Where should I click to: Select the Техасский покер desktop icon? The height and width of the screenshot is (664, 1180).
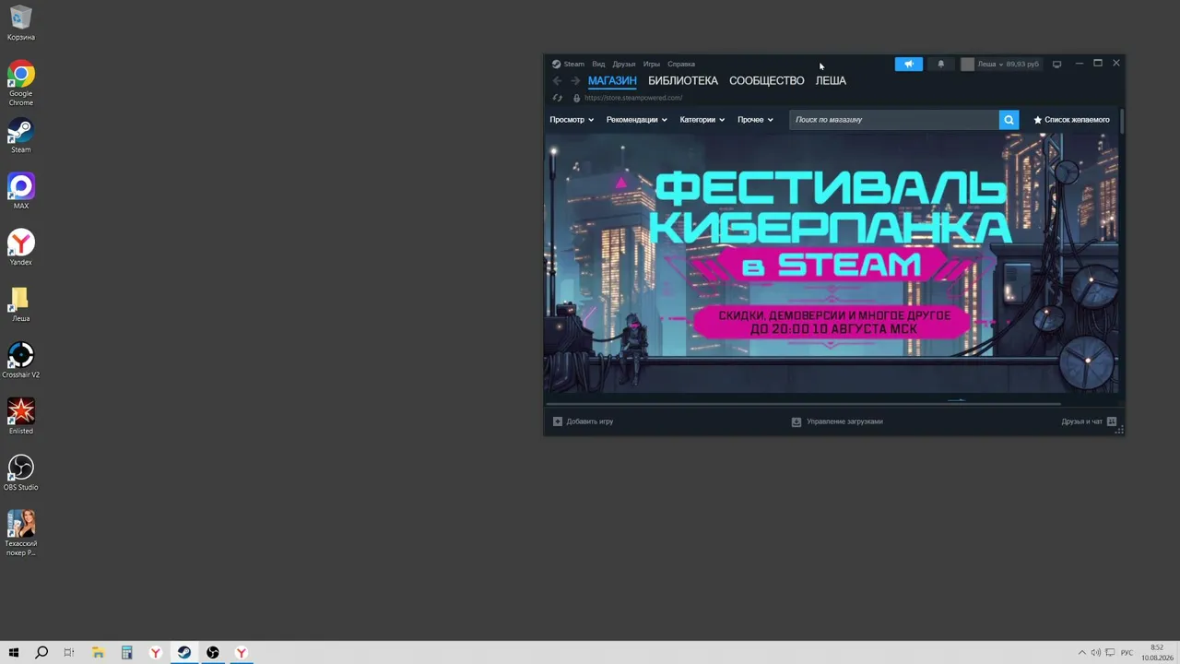coord(20,533)
